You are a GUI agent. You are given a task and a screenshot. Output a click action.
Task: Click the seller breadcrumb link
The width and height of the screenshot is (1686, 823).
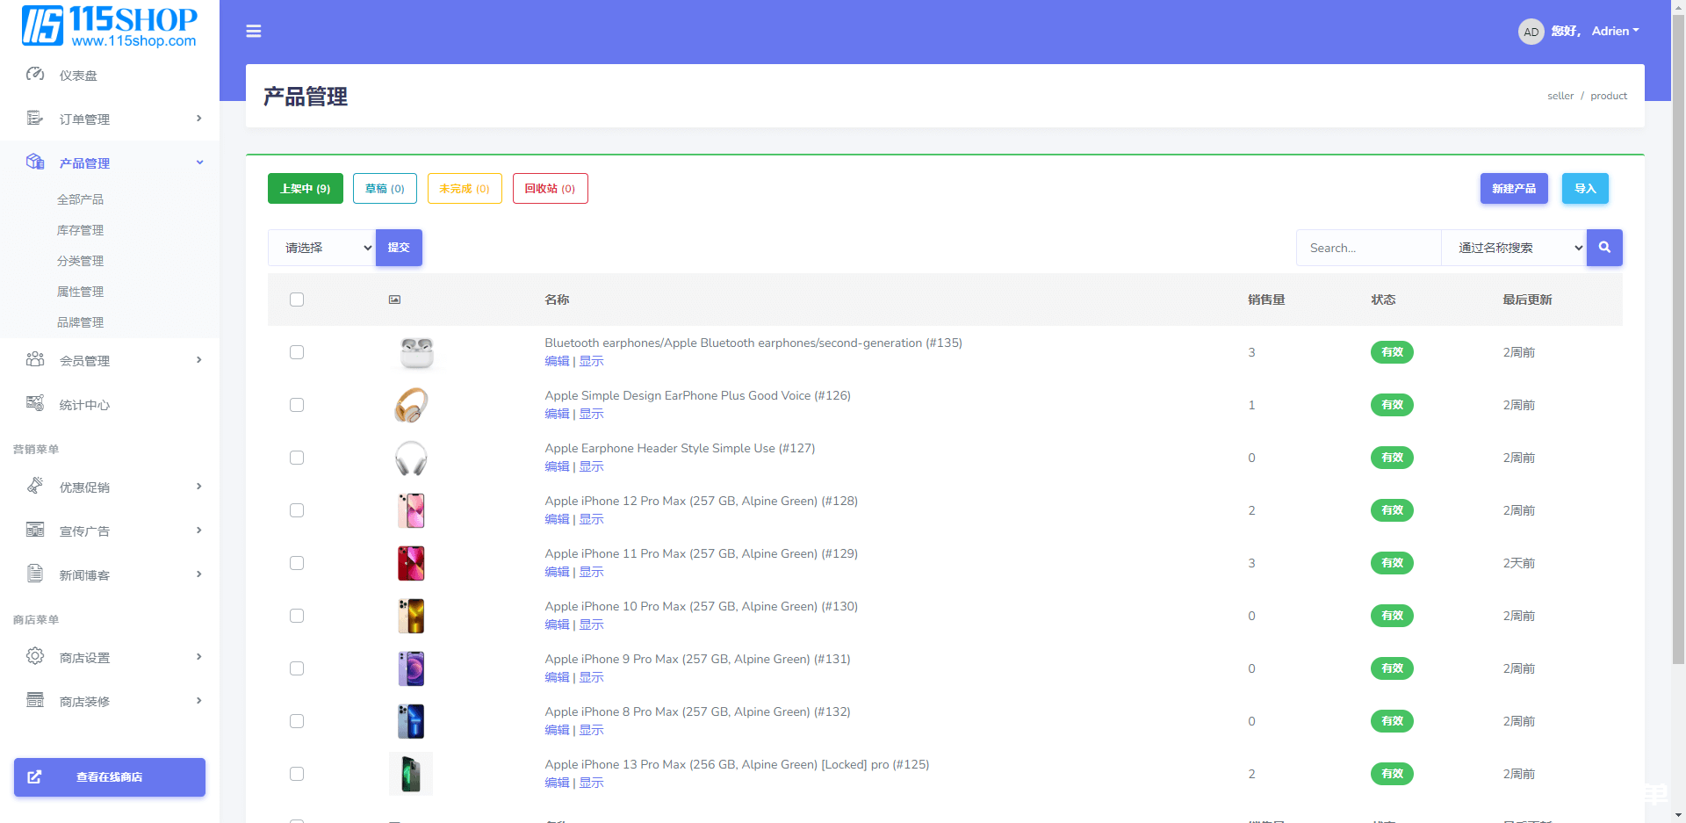point(1560,96)
